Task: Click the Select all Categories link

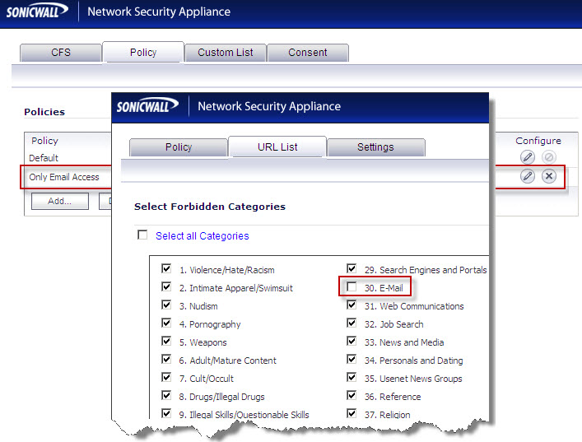Action: [x=202, y=236]
